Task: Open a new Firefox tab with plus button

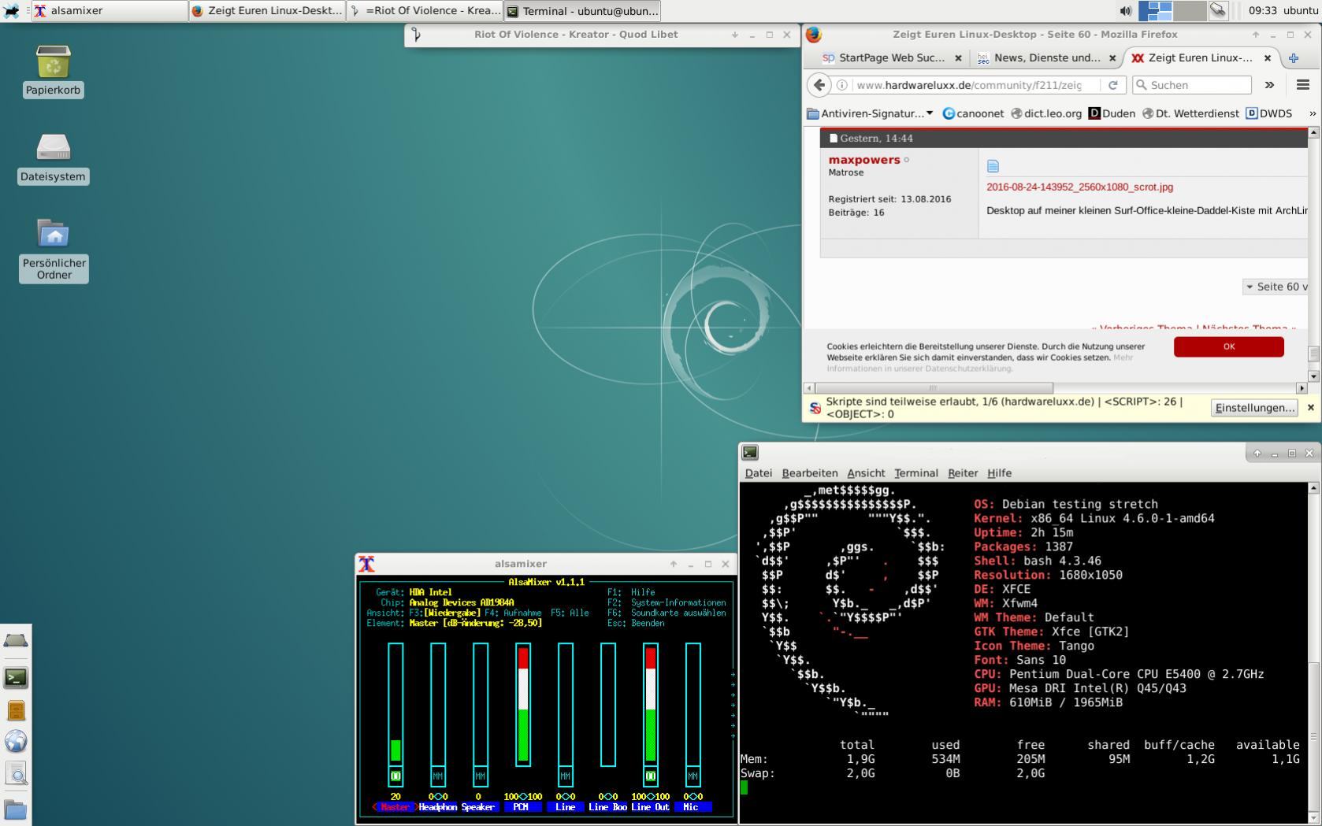Action: [x=1293, y=58]
